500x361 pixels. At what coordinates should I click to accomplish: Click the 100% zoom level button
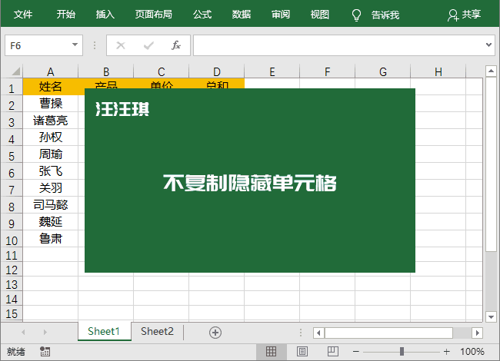point(472,351)
